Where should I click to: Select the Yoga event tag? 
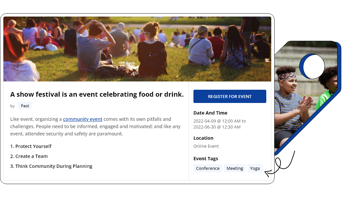pos(255,168)
